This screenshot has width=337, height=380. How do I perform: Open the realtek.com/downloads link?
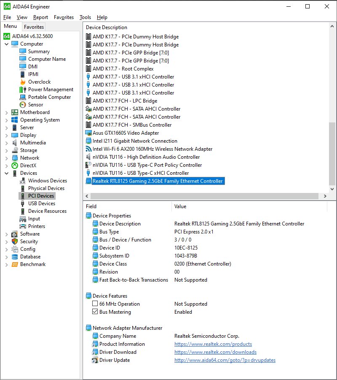tap(215, 352)
